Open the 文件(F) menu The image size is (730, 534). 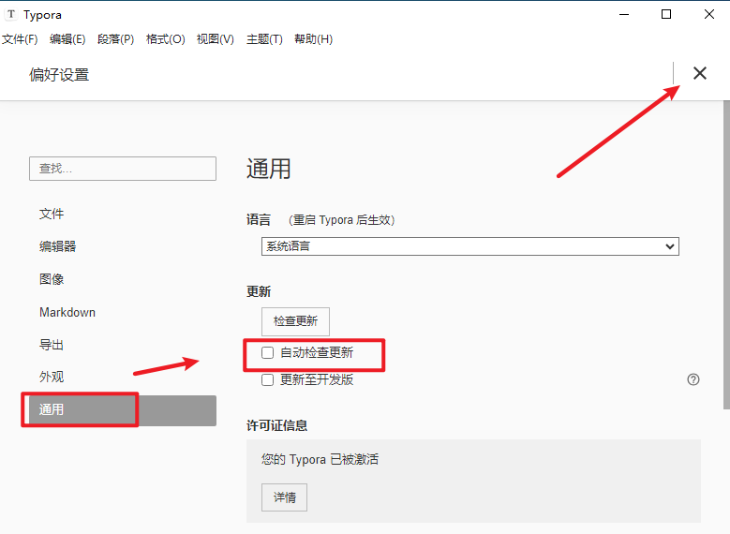point(20,39)
